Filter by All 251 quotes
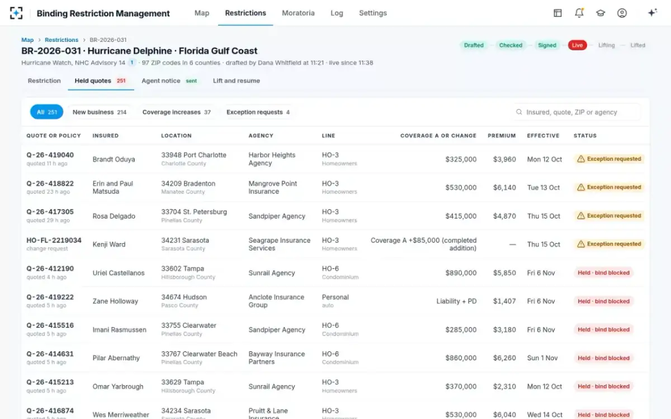This screenshot has width=671, height=419. pyautogui.click(x=47, y=112)
